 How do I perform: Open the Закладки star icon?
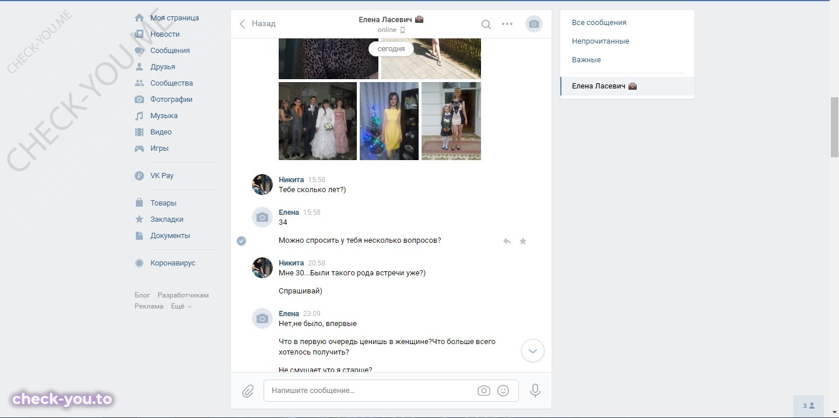pos(139,219)
